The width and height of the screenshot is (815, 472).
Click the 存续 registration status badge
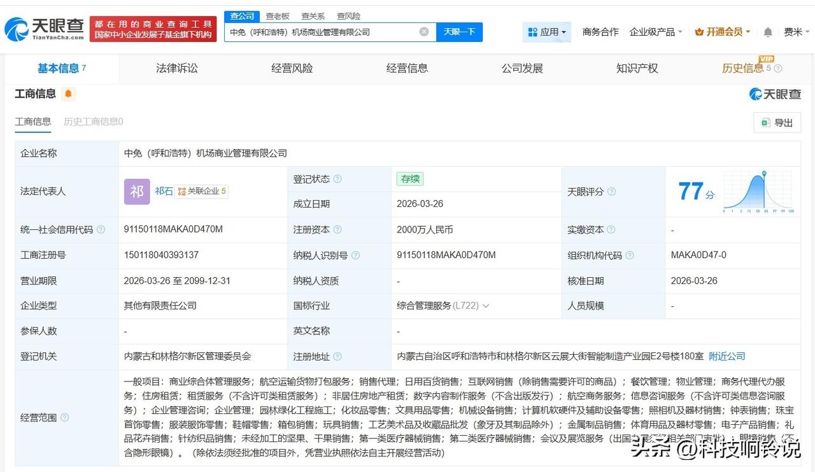pyautogui.click(x=409, y=179)
